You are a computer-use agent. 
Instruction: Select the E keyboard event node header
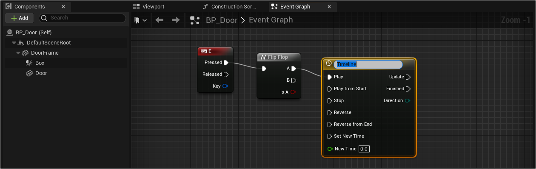tap(215, 51)
